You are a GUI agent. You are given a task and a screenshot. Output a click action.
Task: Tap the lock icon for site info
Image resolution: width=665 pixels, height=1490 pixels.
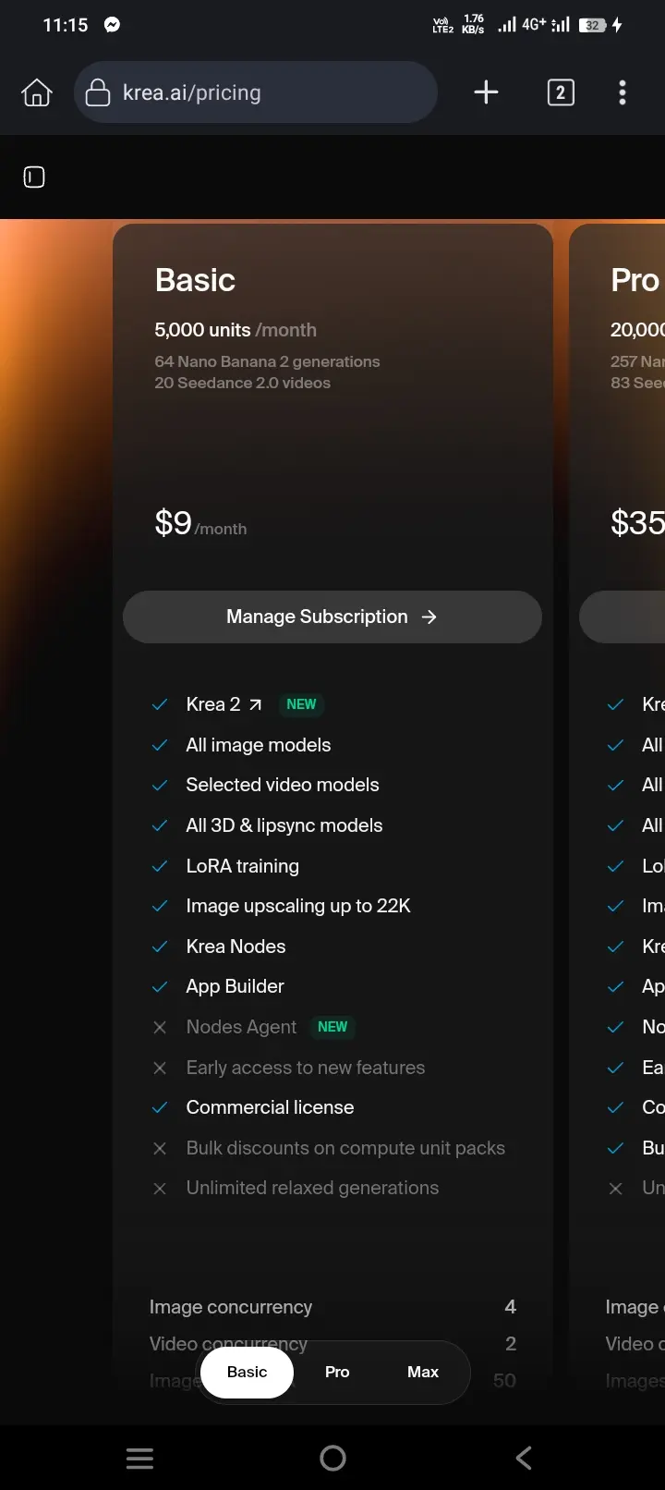98,92
